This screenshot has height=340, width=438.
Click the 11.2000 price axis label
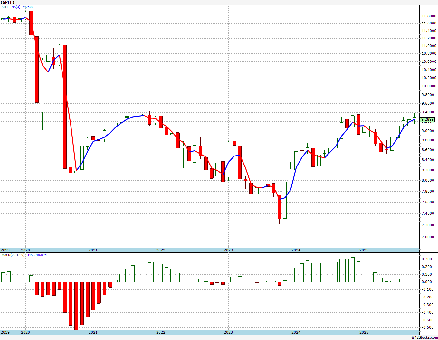point(429,38)
